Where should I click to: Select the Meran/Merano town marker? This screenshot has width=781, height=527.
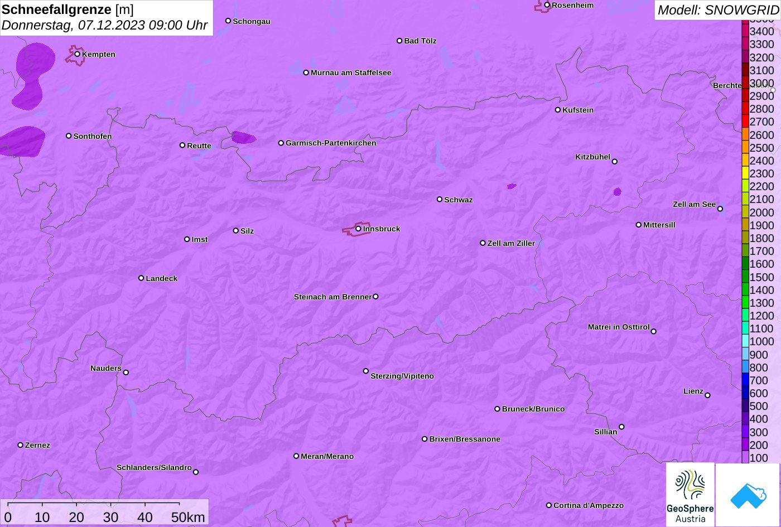[x=296, y=456]
